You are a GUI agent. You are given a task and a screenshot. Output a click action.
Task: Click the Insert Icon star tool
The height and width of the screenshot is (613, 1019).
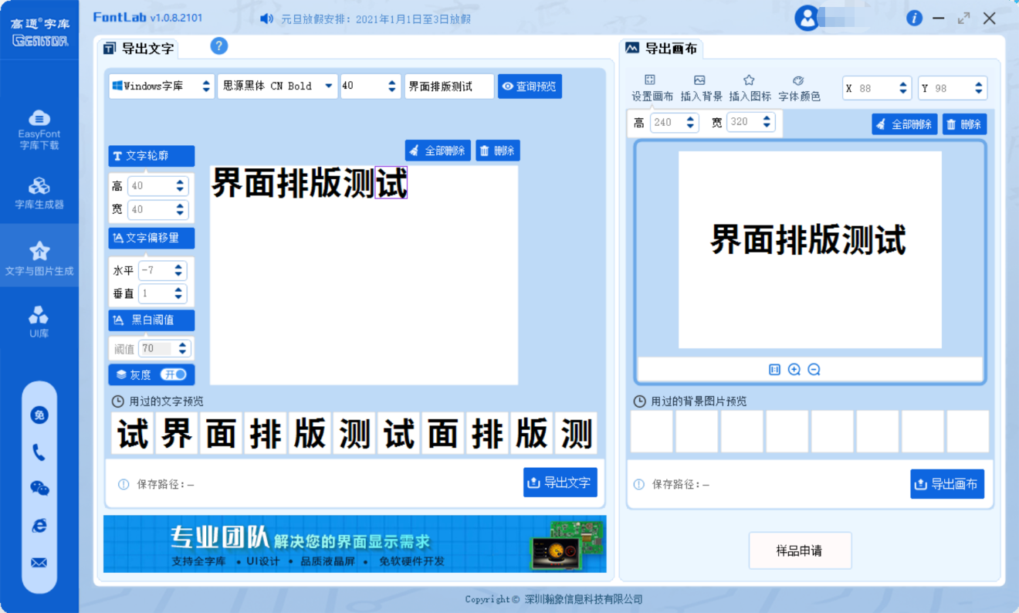point(750,88)
